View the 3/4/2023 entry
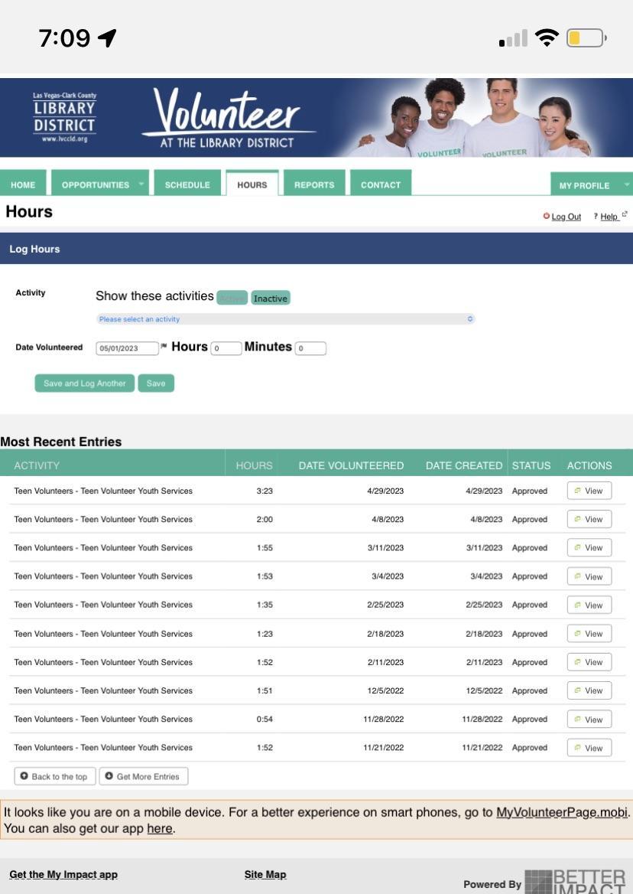The width and height of the screenshot is (633, 894). [589, 576]
